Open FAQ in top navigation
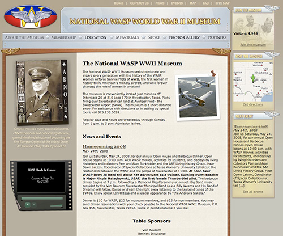Screen dimensions: 283x236 pyautogui.click(x=205, y=3)
